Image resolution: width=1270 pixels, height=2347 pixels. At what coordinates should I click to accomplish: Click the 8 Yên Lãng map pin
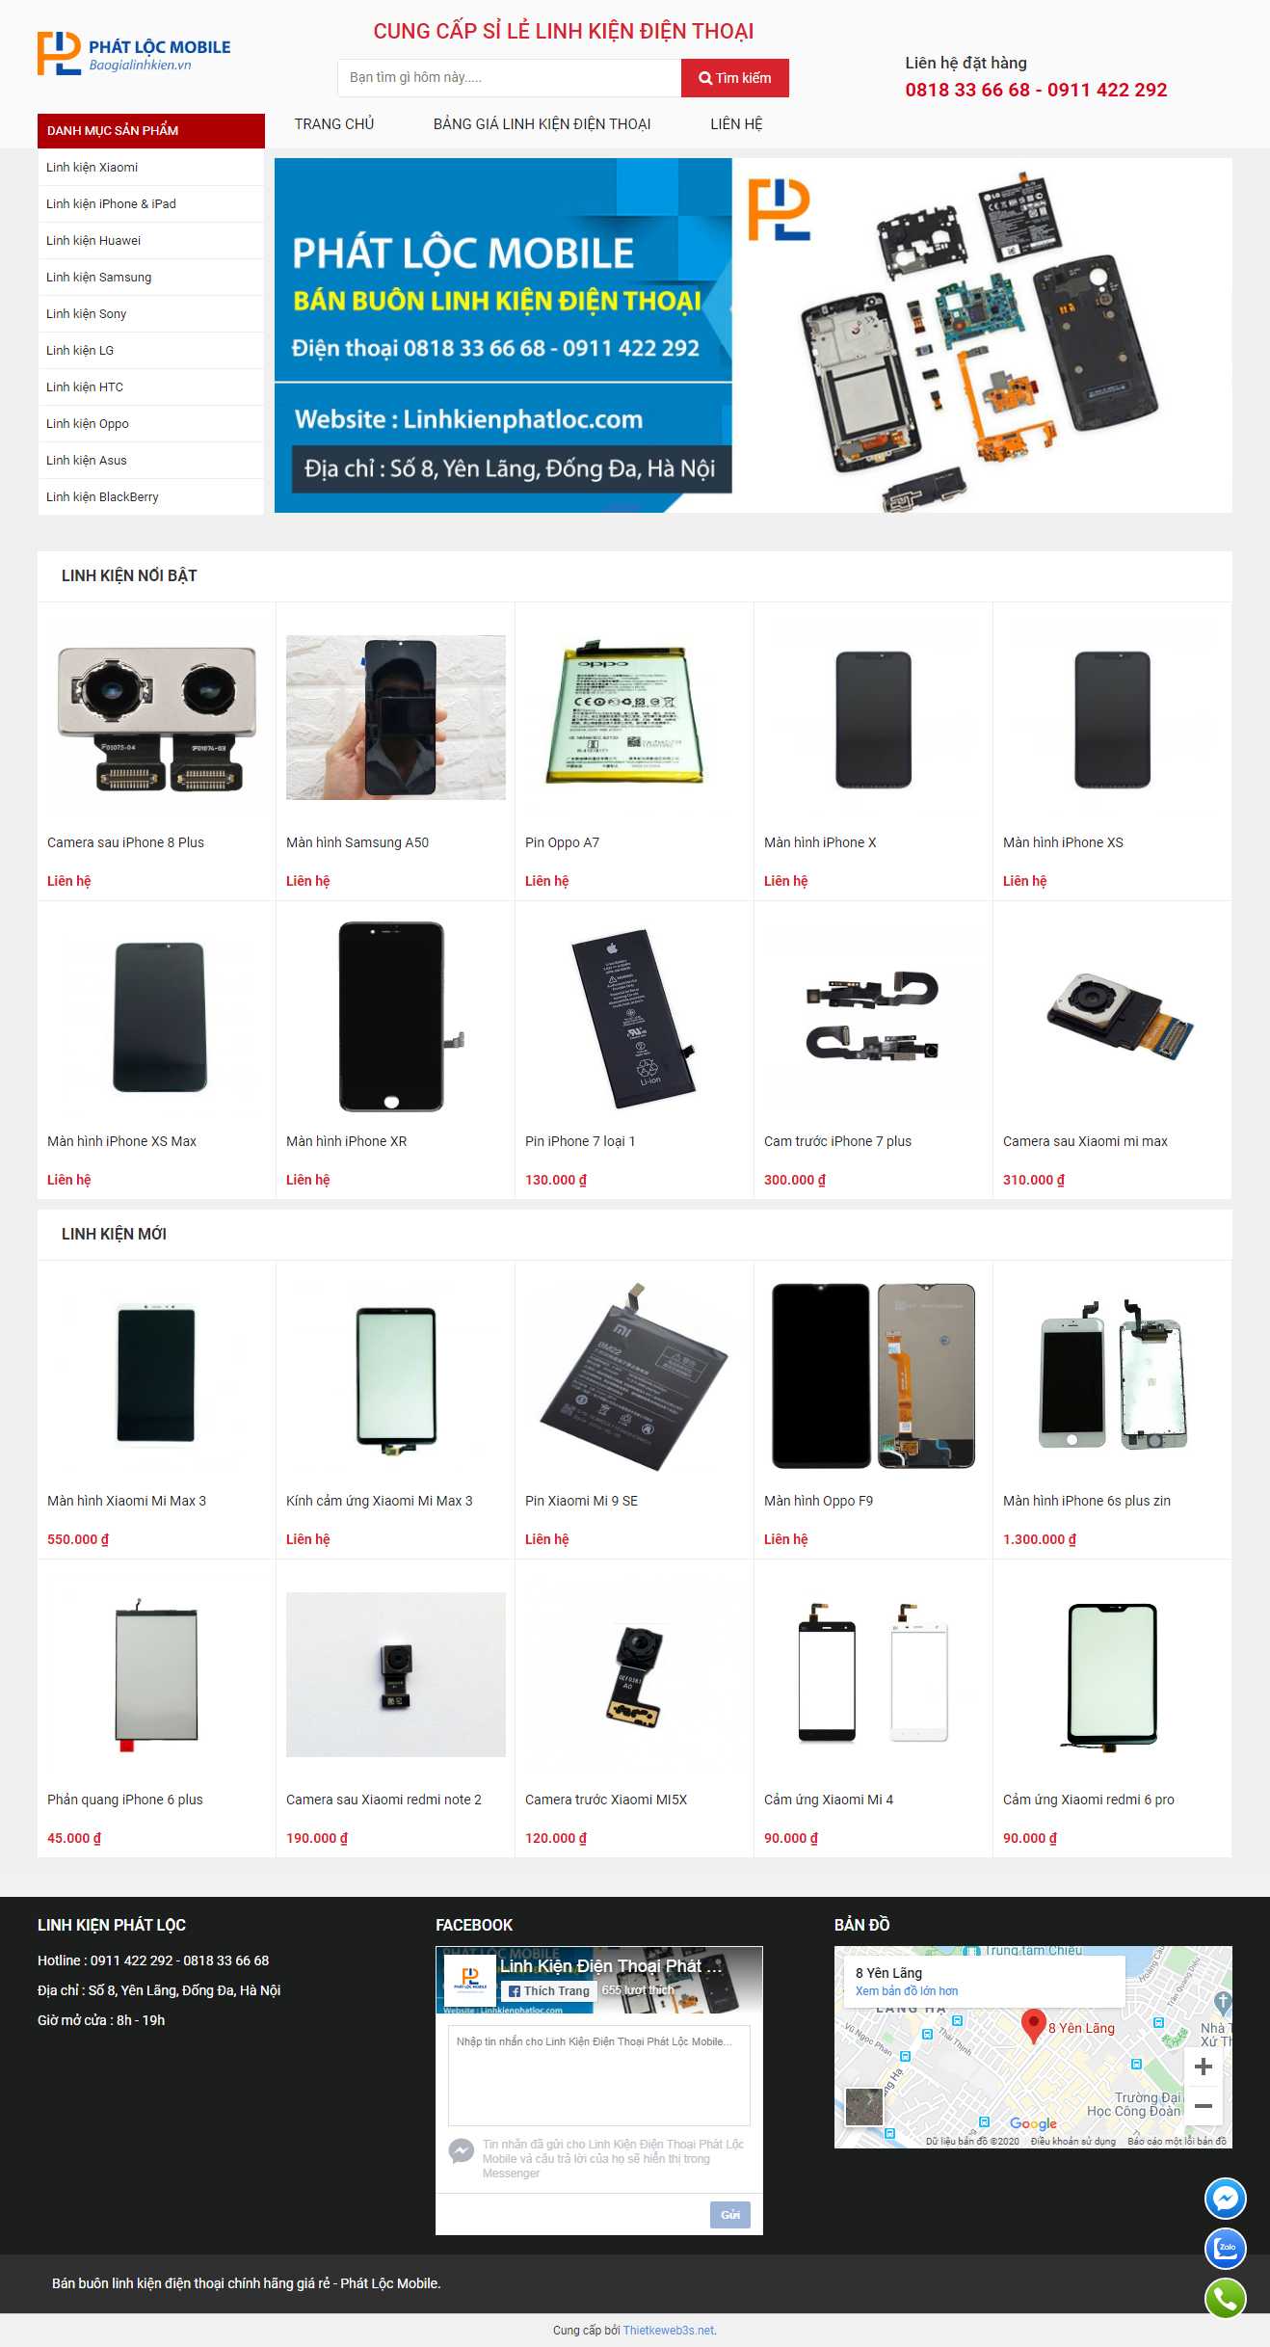pos(1033,2025)
